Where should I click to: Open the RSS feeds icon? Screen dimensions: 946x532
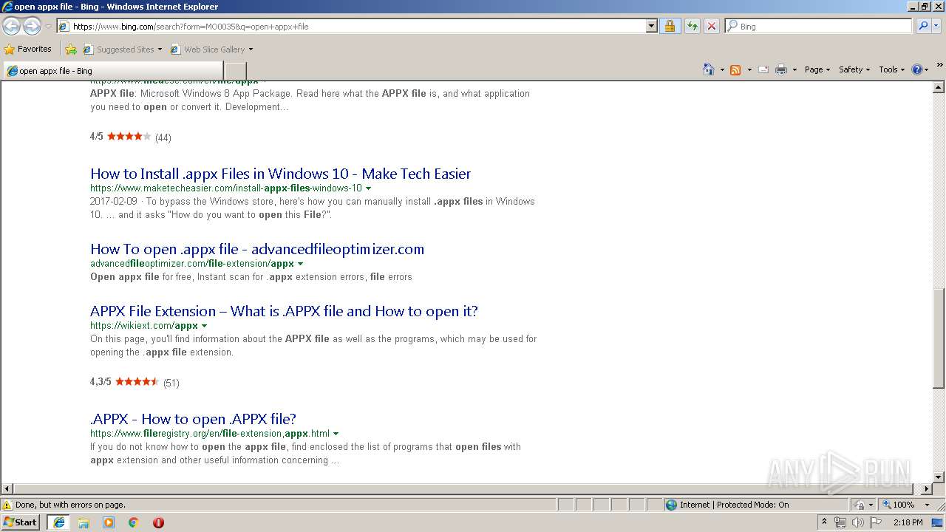click(735, 69)
